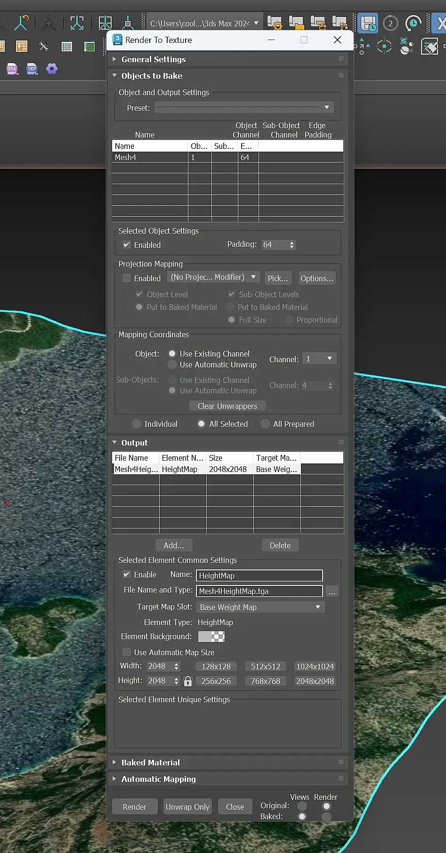Screen dimensions: 446x853
Task: Click the orange F plugin icon
Action: click(x=22, y=46)
